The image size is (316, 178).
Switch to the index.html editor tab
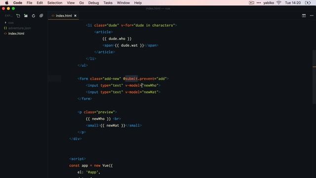coord(63,16)
